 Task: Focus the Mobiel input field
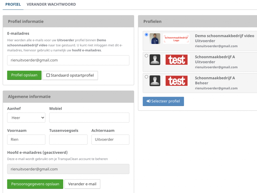click(89, 118)
